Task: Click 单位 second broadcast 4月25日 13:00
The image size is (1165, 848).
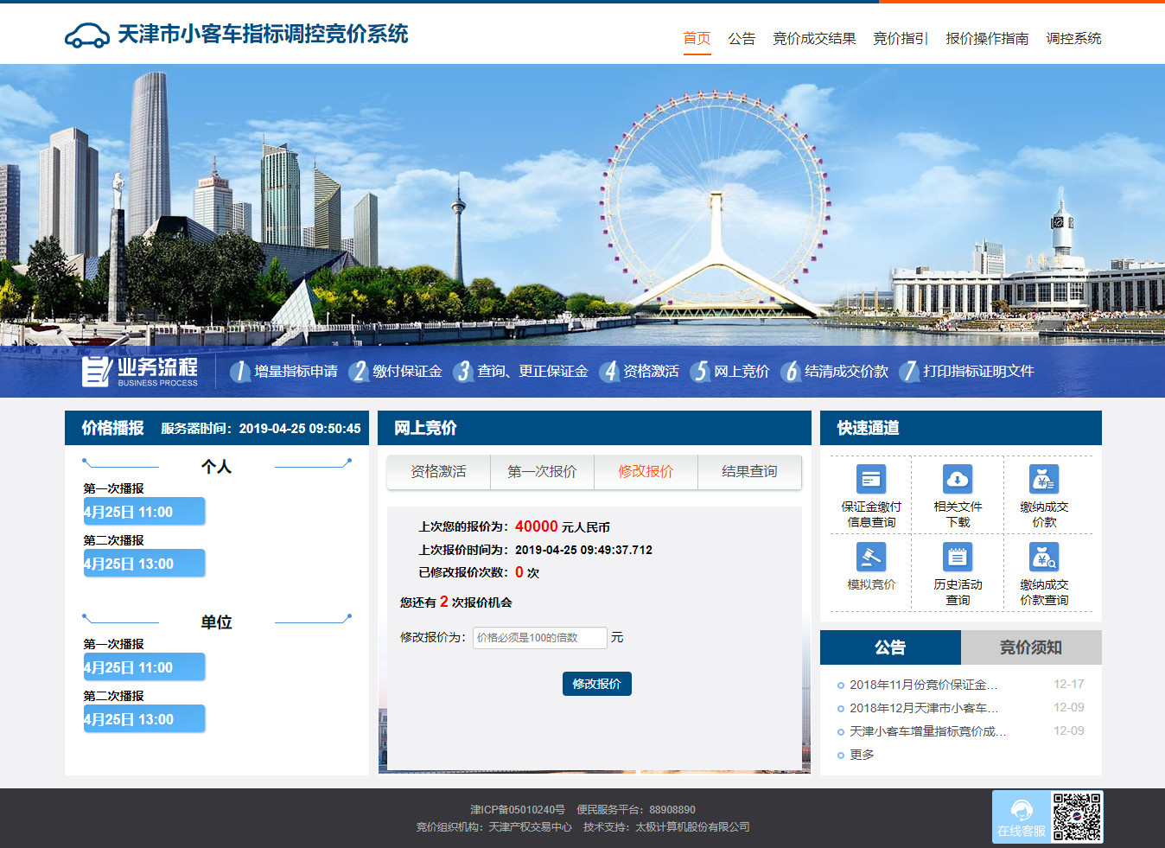Action: [x=144, y=719]
